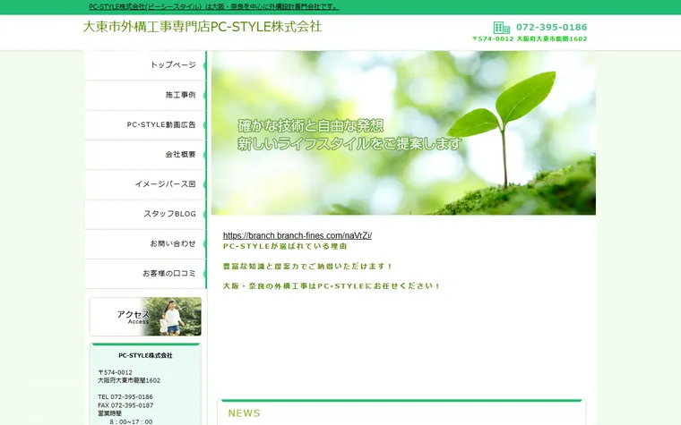Open お客様の口コミ page
Viewport: 681px width, 425px height.
click(146, 273)
